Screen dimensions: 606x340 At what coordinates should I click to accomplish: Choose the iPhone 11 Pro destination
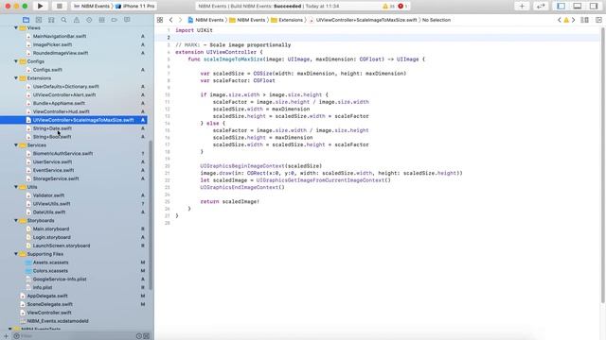click(135, 7)
